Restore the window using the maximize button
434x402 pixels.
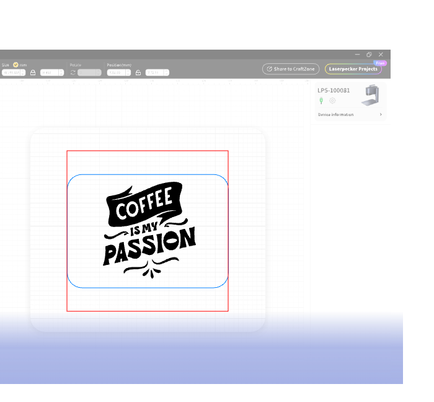pos(369,55)
